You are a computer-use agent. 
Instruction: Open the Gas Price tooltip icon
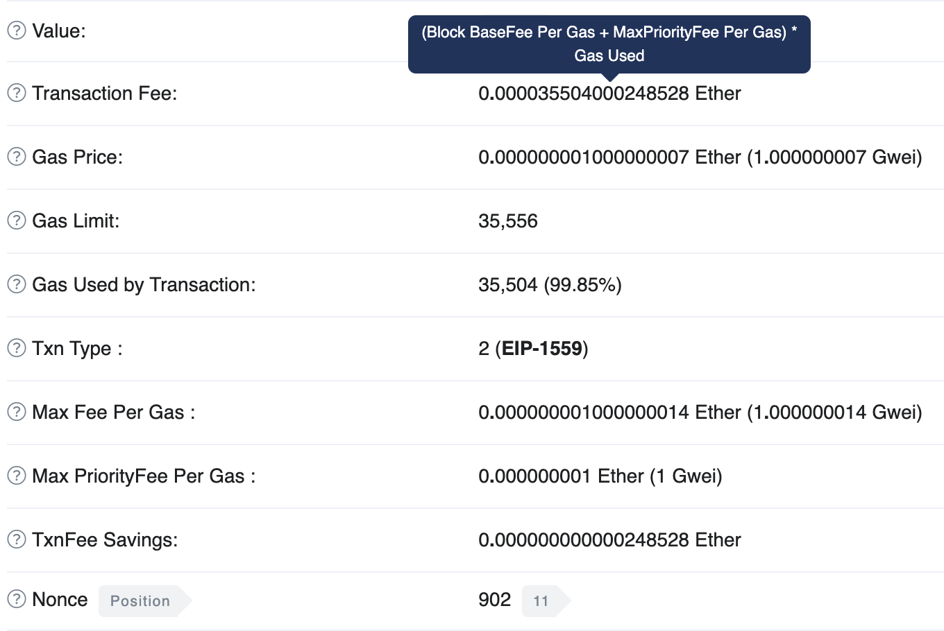15,157
